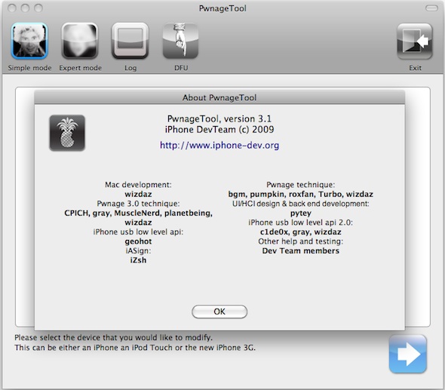This screenshot has height=390, width=445.
Task: Click 'Please select the device' instruction text
Action: click(x=114, y=337)
